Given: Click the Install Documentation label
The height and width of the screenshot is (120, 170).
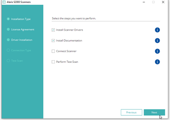Looking at the screenshot, I should click(x=69, y=41).
